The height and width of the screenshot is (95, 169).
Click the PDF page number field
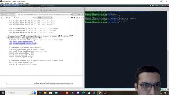[13, 18]
